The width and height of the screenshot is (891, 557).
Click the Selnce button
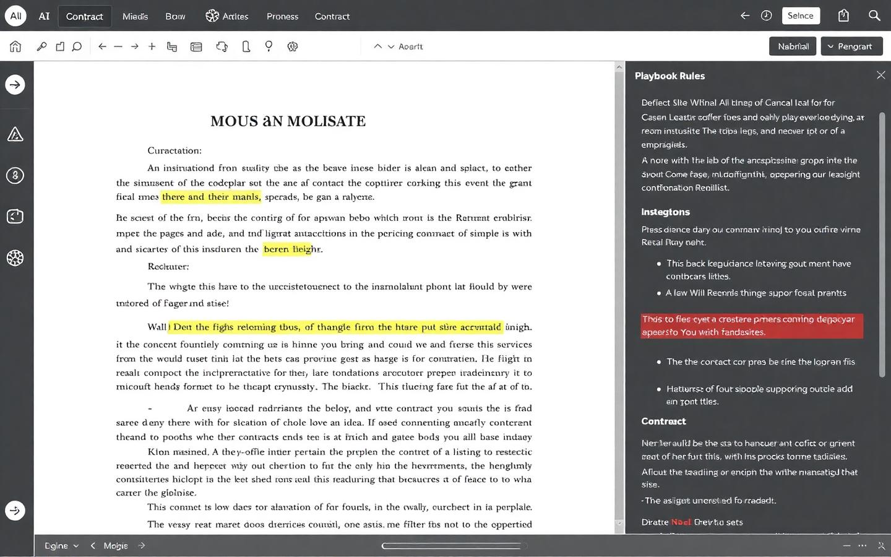pos(801,15)
